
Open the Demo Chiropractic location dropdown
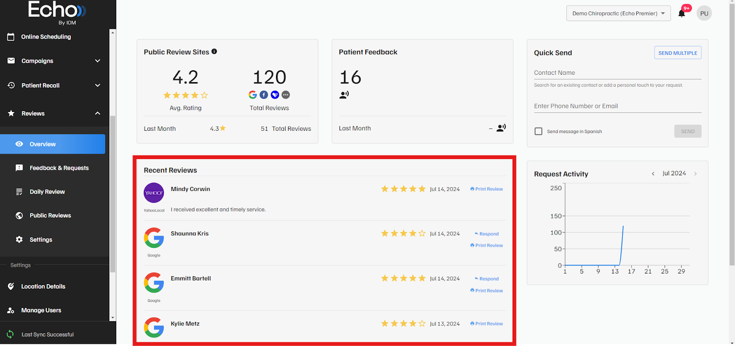click(x=618, y=13)
